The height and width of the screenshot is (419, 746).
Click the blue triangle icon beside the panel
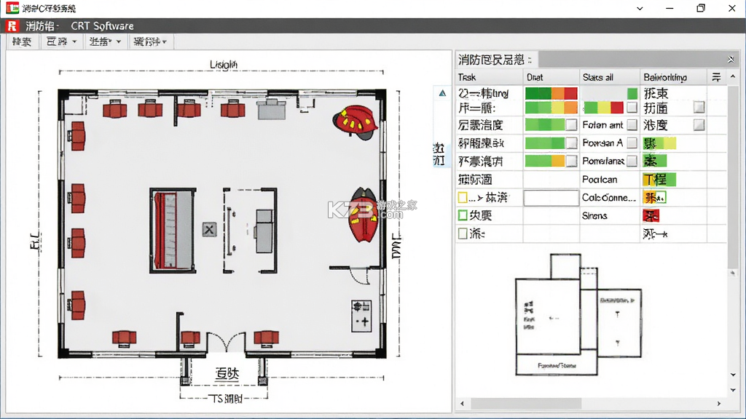click(x=442, y=93)
